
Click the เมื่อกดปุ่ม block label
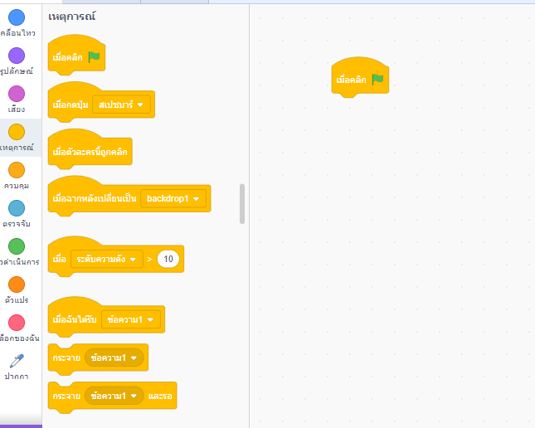(x=71, y=105)
